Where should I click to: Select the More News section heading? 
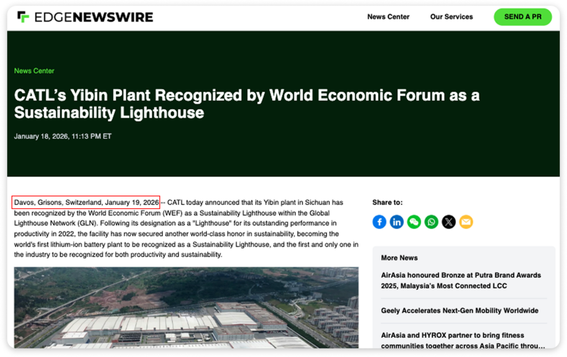tap(399, 258)
